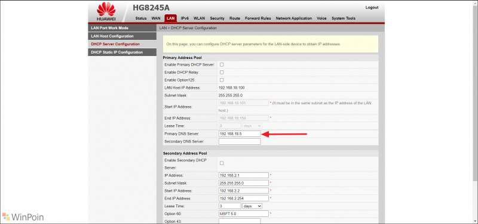Click primary pool Start IP Address field

pyautogui.click(x=244, y=103)
